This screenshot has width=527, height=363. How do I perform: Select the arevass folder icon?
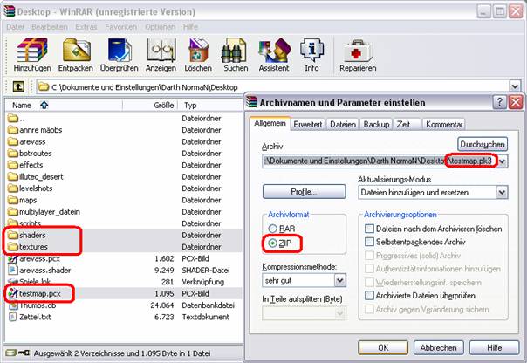pos(13,141)
